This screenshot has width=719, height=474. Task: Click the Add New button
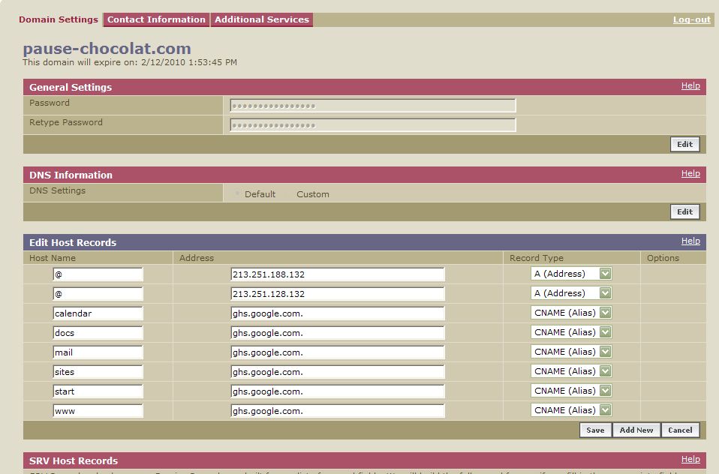click(636, 430)
